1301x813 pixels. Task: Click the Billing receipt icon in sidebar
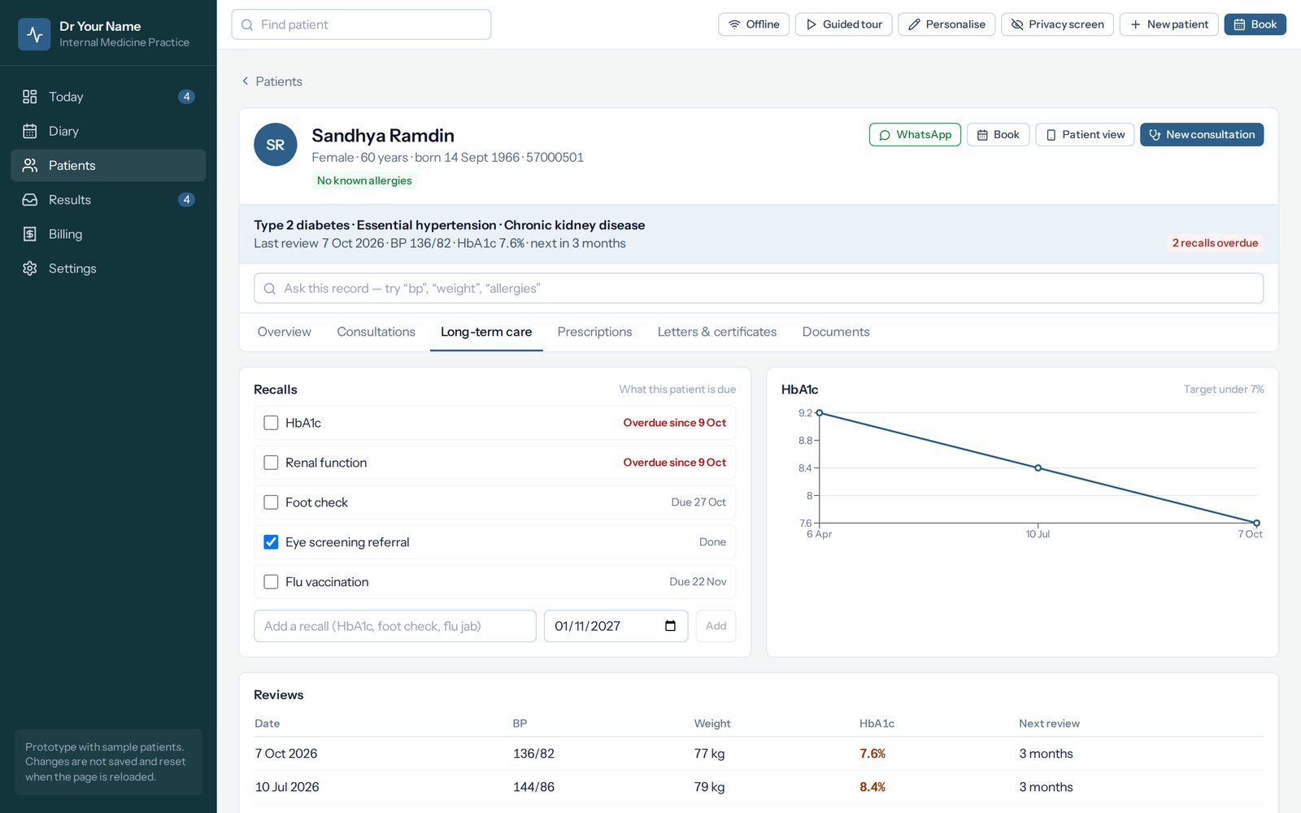[x=30, y=234]
